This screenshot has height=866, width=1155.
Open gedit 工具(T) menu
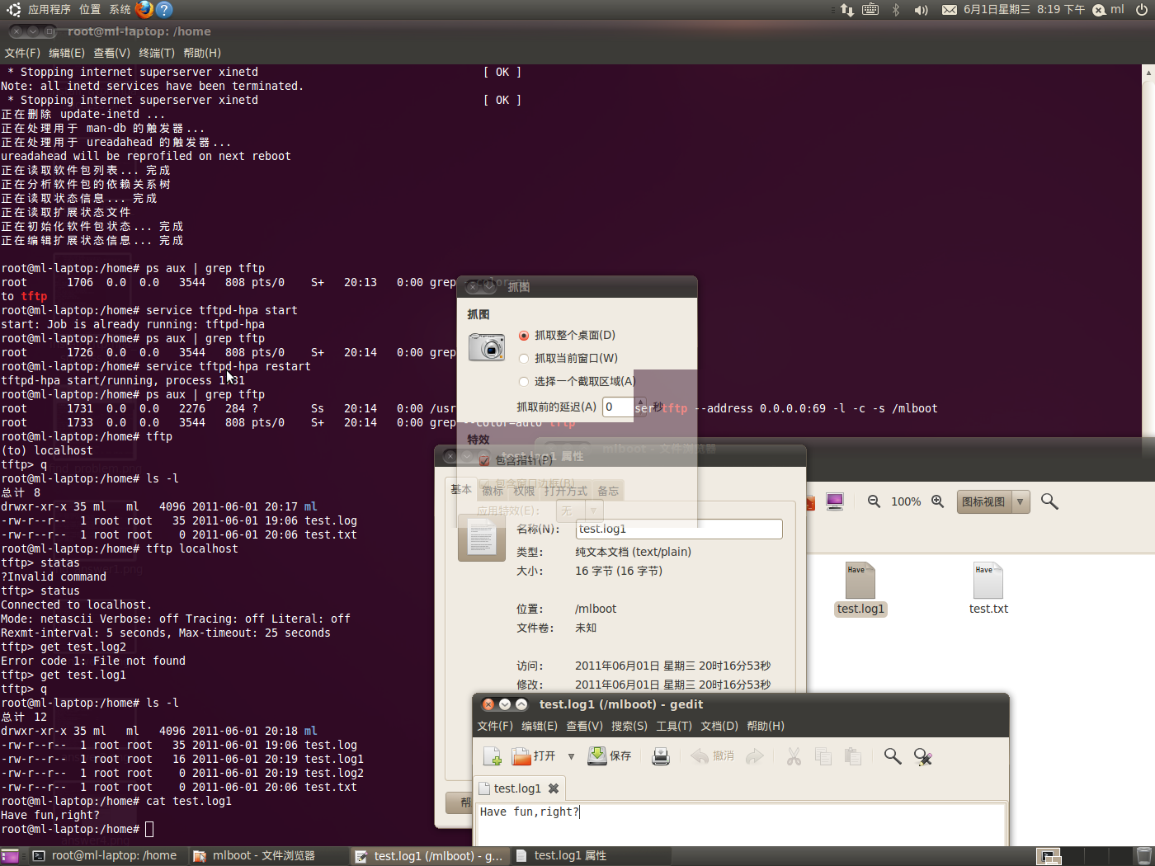674,726
